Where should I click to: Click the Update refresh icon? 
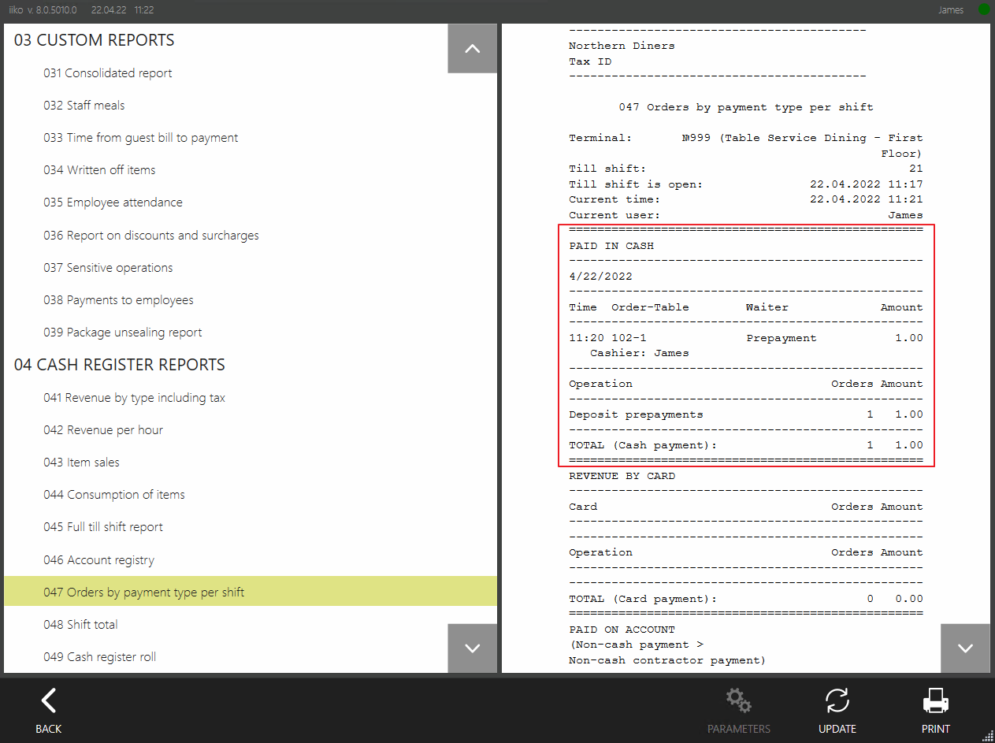click(837, 700)
